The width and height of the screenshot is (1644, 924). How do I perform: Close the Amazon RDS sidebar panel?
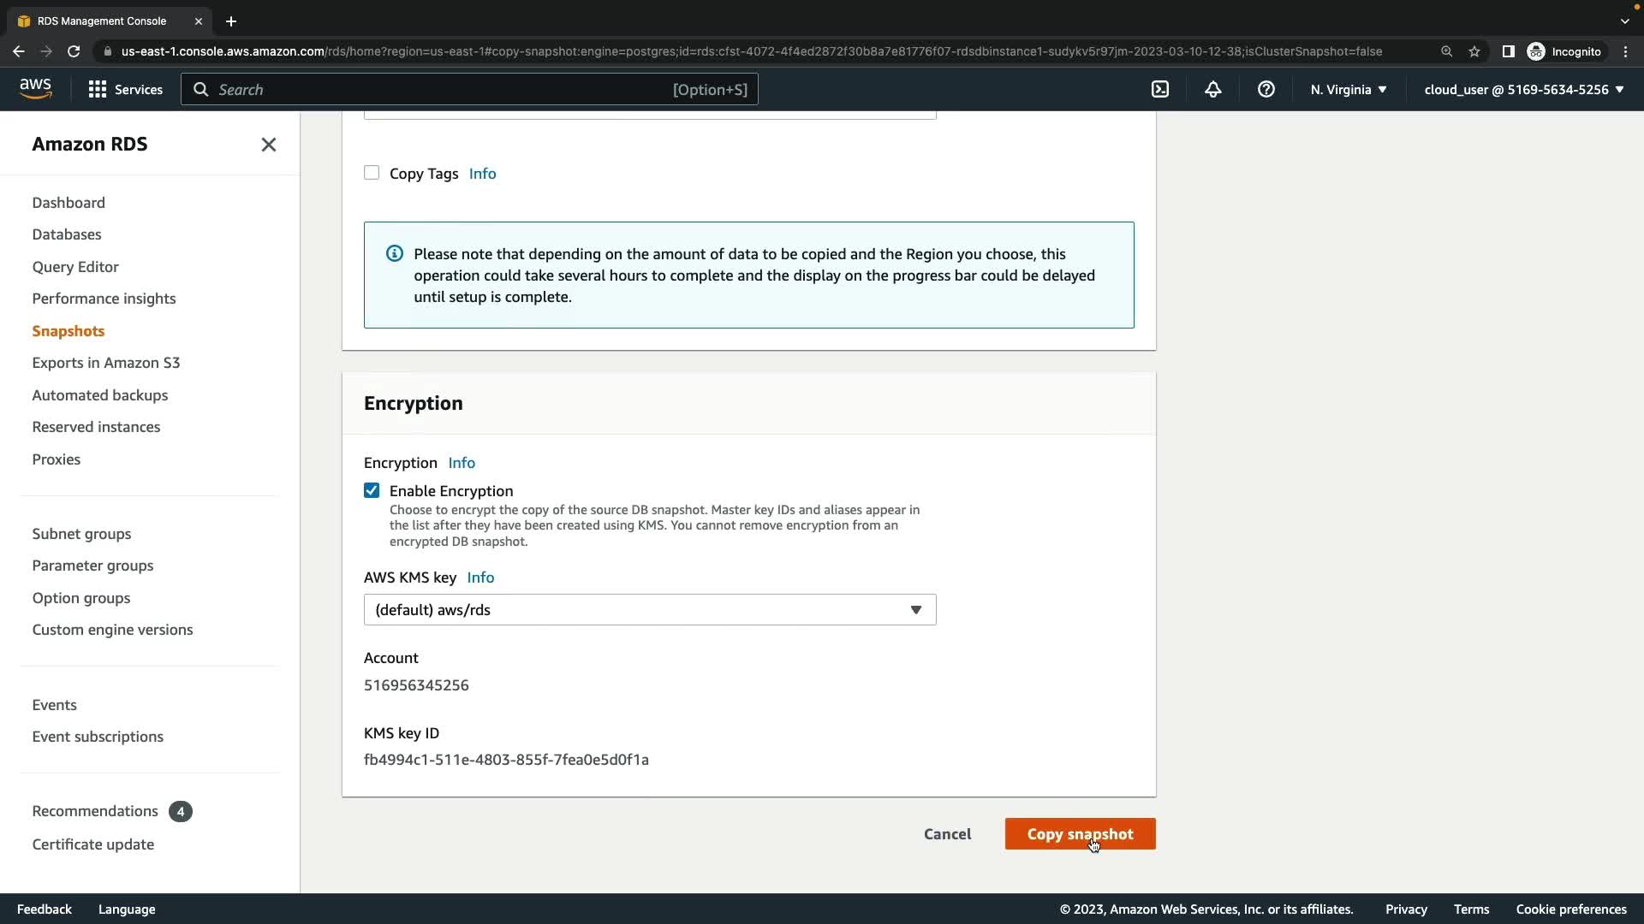(268, 145)
